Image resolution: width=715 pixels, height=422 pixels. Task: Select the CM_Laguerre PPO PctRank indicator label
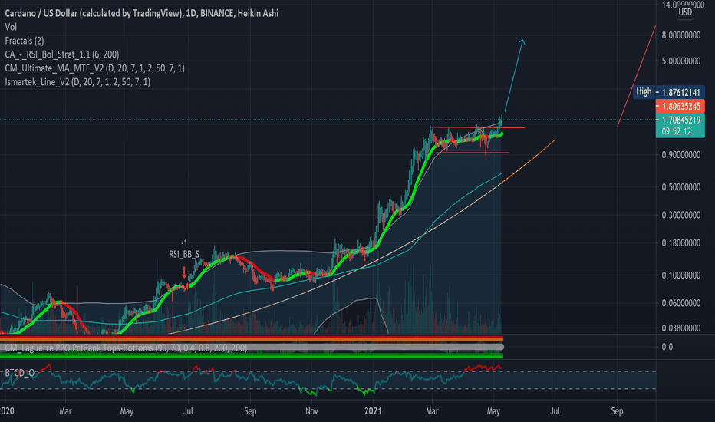point(126,348)
